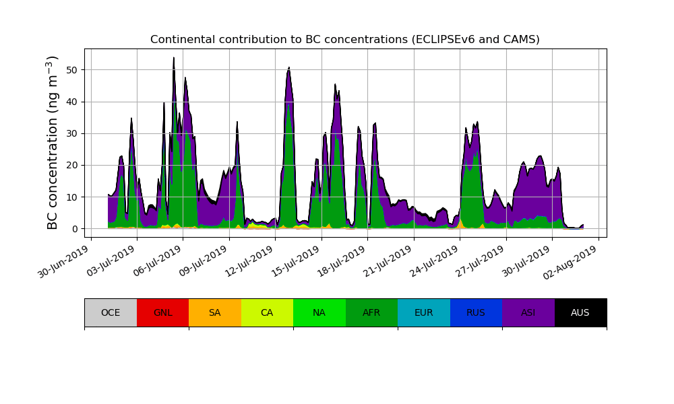Click the BC concentration y-axis label
This screenshot has height=404, width=674.
coord(53,143)
